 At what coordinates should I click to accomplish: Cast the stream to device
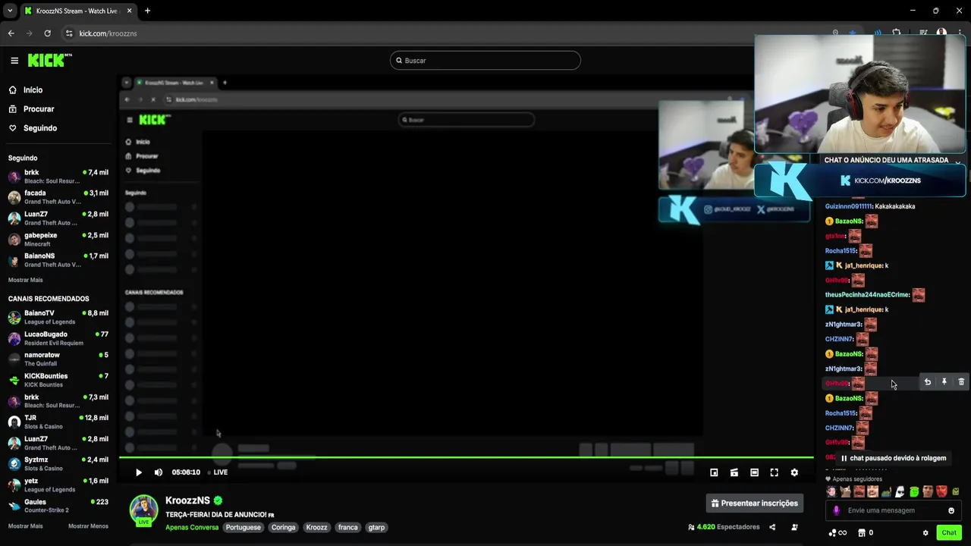point(734,472)
